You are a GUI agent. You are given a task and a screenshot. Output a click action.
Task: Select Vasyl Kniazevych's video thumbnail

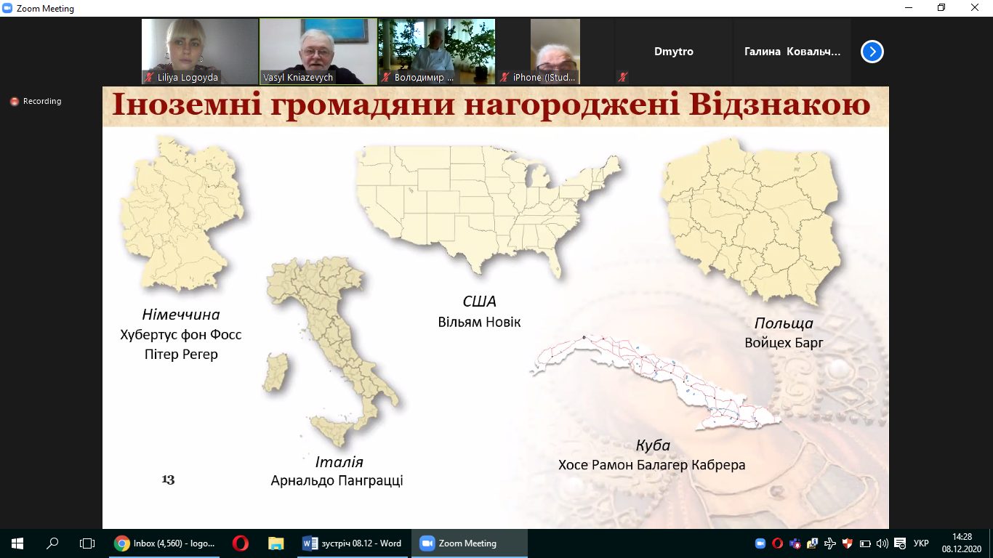click(318, 51)
